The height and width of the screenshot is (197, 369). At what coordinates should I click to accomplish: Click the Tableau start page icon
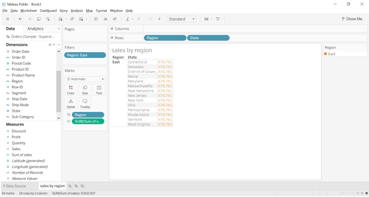(x=8, y=19)
